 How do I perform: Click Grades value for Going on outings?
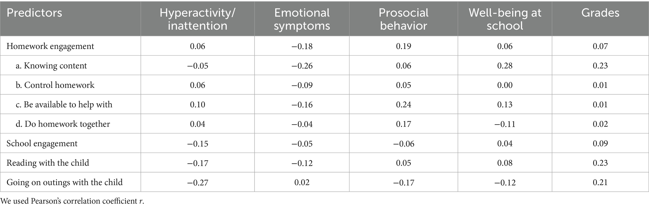(x=600, y=182)
